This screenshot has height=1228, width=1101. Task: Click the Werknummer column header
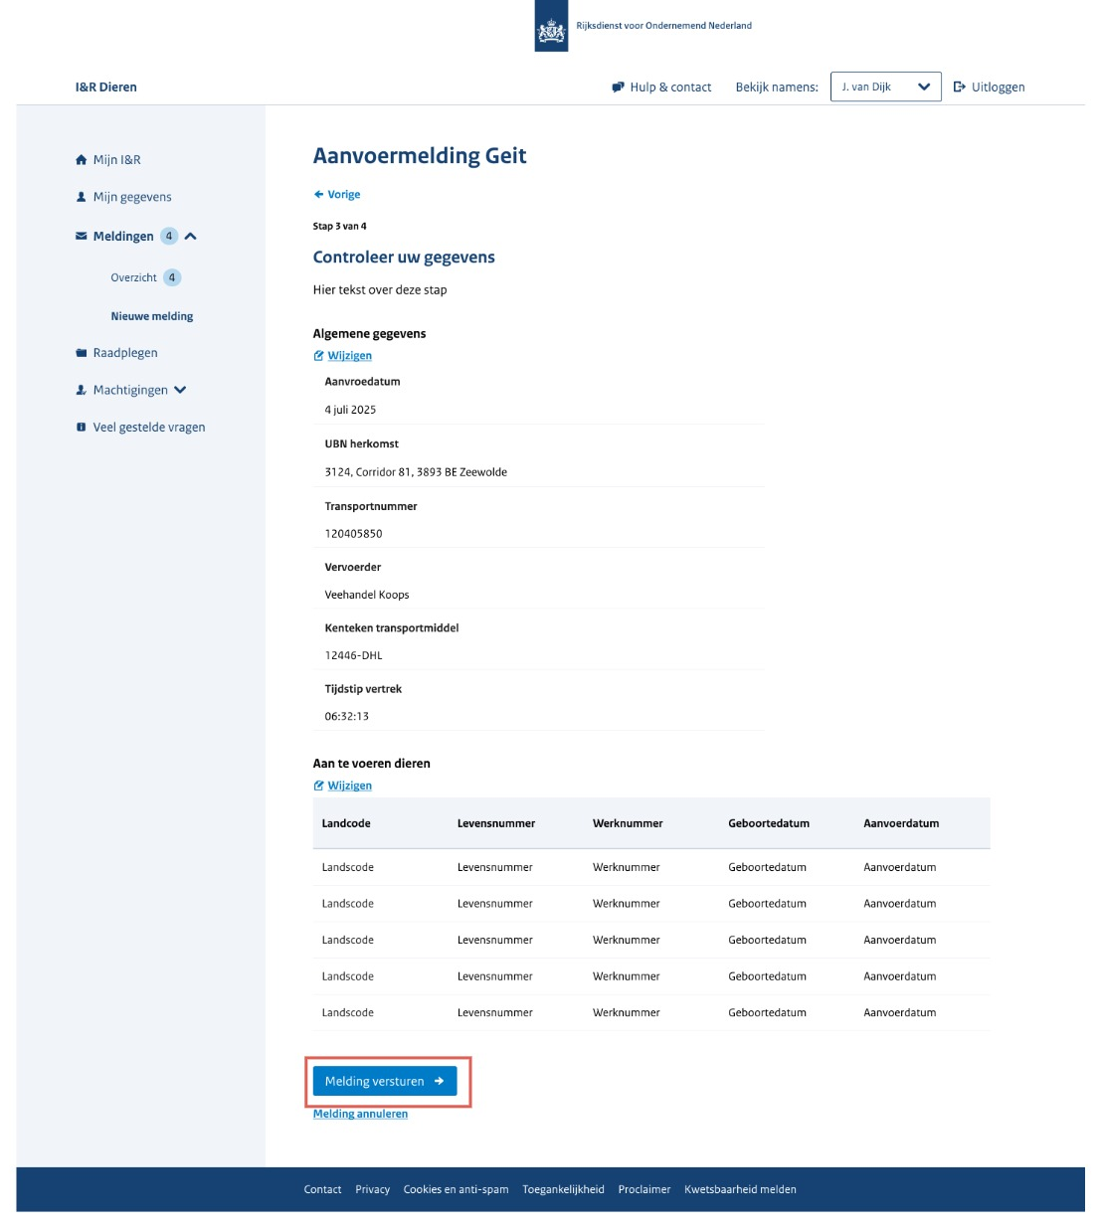(x=628, y=824)
